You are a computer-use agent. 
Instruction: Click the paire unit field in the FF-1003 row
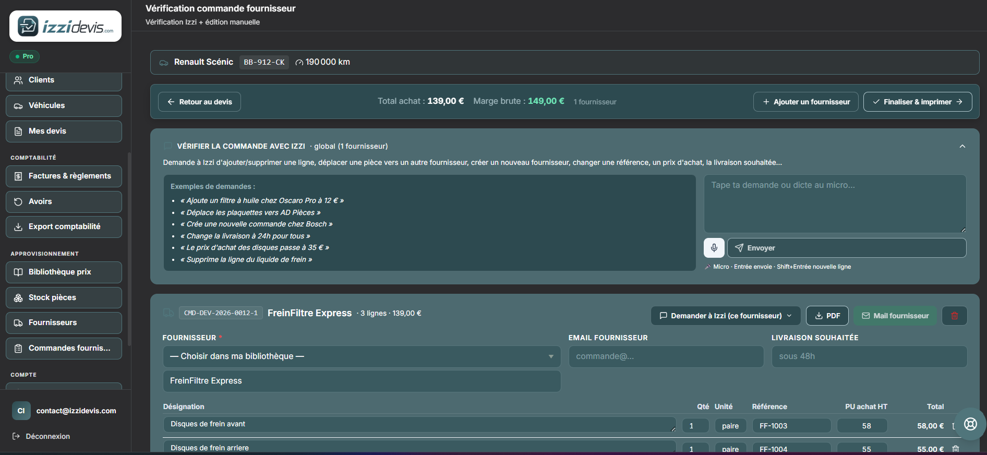tap(730, 426)
